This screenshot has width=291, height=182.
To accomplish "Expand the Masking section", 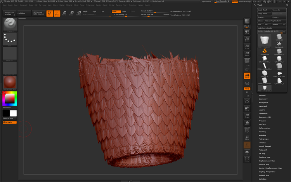I will (262, 132).
